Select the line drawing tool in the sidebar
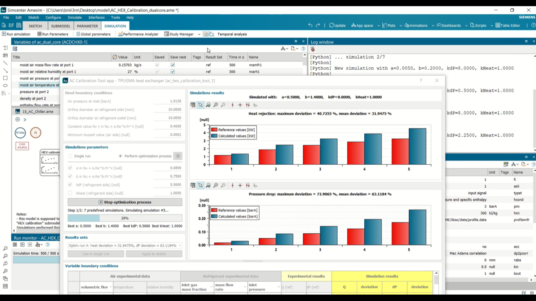536x301 pixels. [x=5, y=63]
